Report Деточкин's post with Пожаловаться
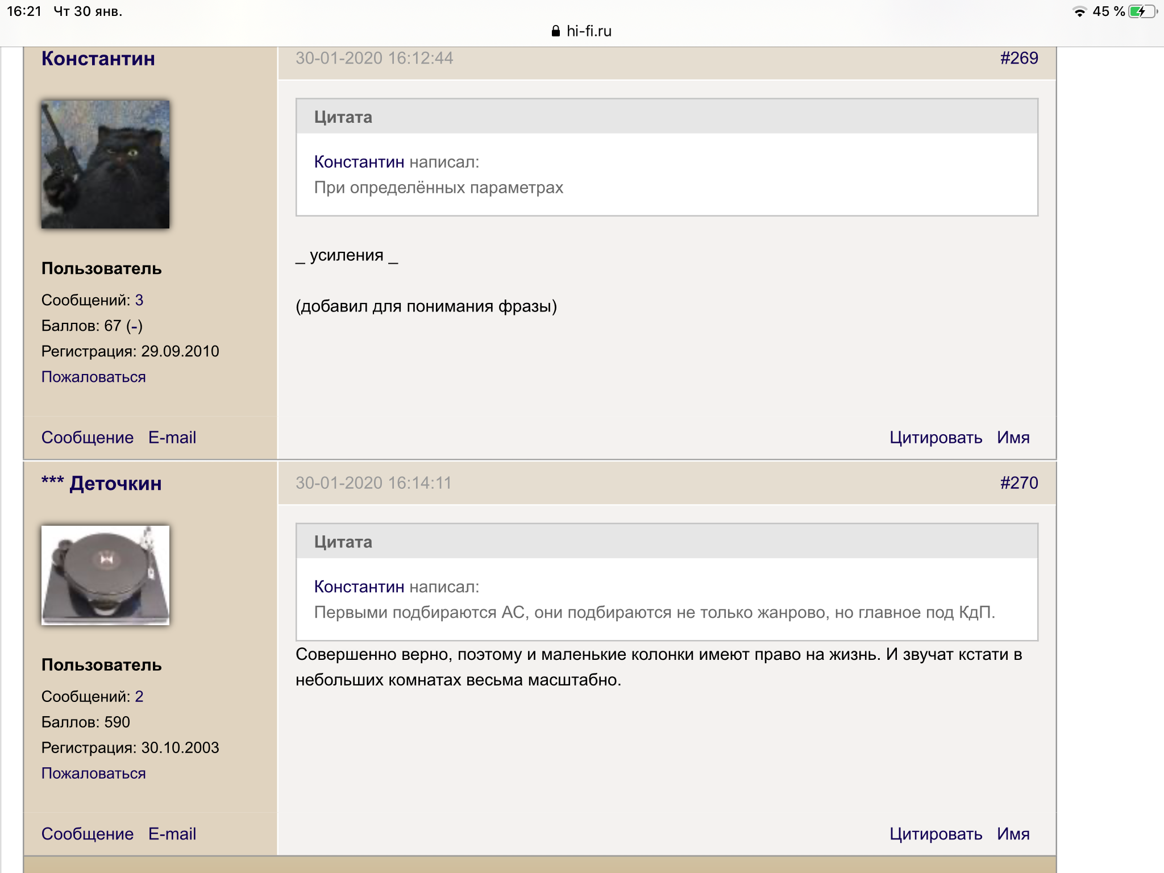This screenshot has height=873, width=1164. coord(93,774)
